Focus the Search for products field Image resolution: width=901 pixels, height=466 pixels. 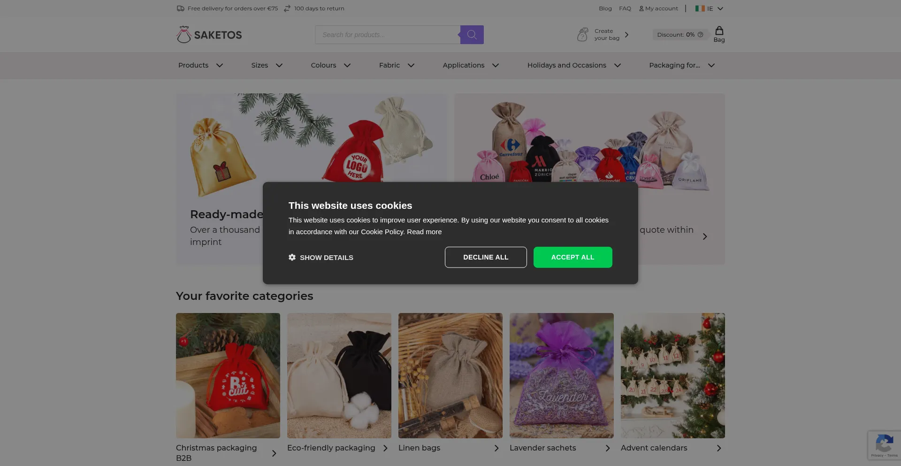point(388,35)
